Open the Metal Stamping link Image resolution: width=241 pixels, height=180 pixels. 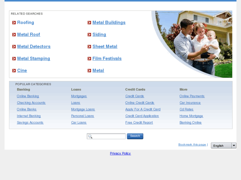(x=33, y=58)
